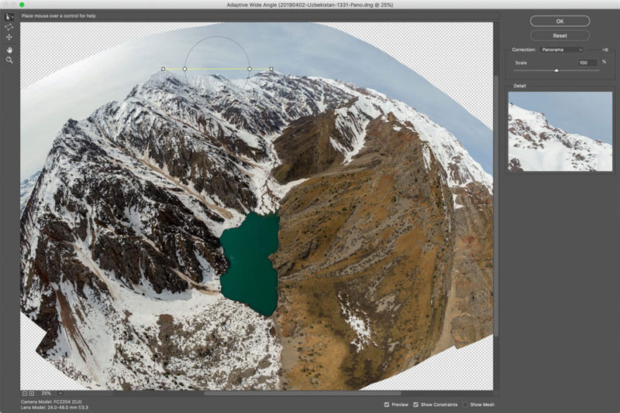The image size is (620, 413).
Task: Click the zoom out minus button
Action: coord(25,394)
